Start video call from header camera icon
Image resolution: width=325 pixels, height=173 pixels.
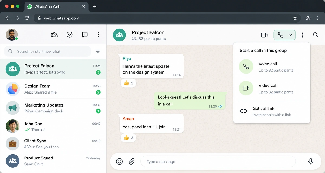[264, 35]
